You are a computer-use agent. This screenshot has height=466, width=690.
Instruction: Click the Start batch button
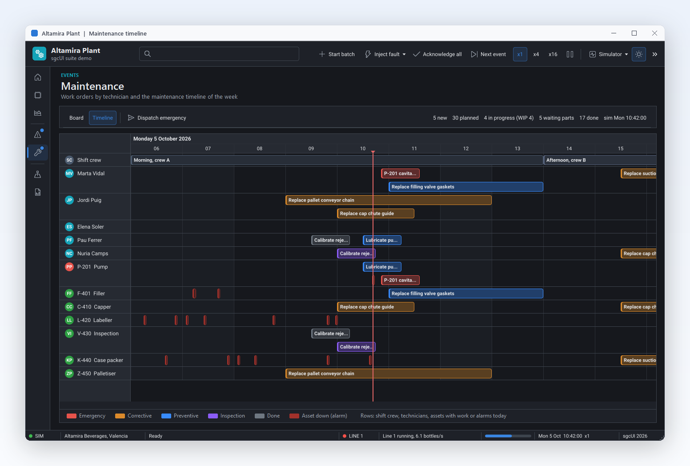coord(337,54)
